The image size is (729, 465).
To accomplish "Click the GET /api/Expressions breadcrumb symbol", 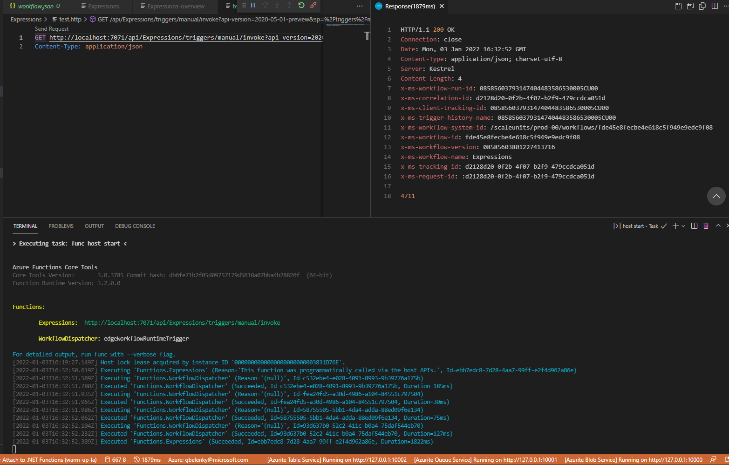I will coord(230,20).
